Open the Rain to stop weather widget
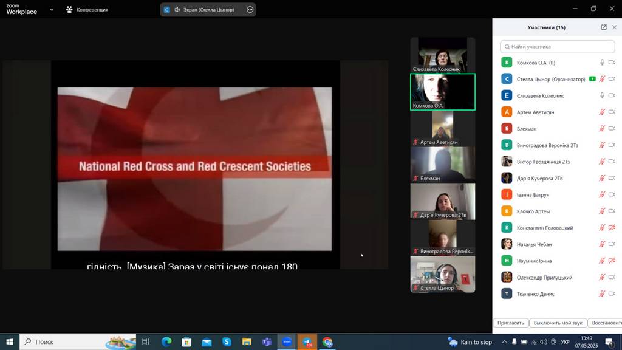Image resolution: width=622 pixels, height=350 pixels. pos(470,341)
